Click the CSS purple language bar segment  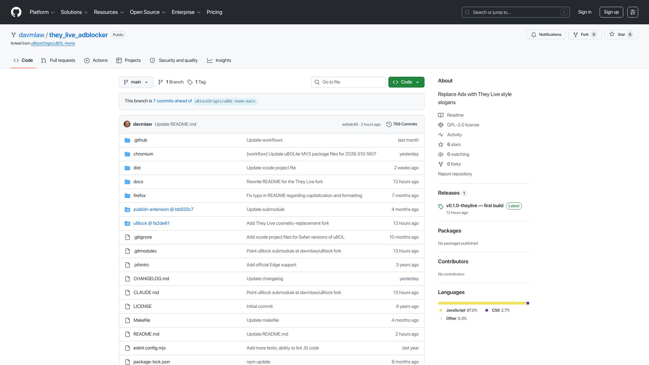[x=528, y=303]
